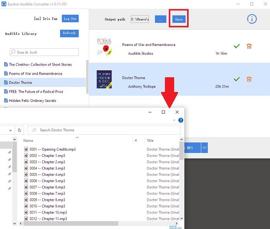The image size is (270, 229).
Task: Close the Explorer window
Action: click(x=177, y=112)
